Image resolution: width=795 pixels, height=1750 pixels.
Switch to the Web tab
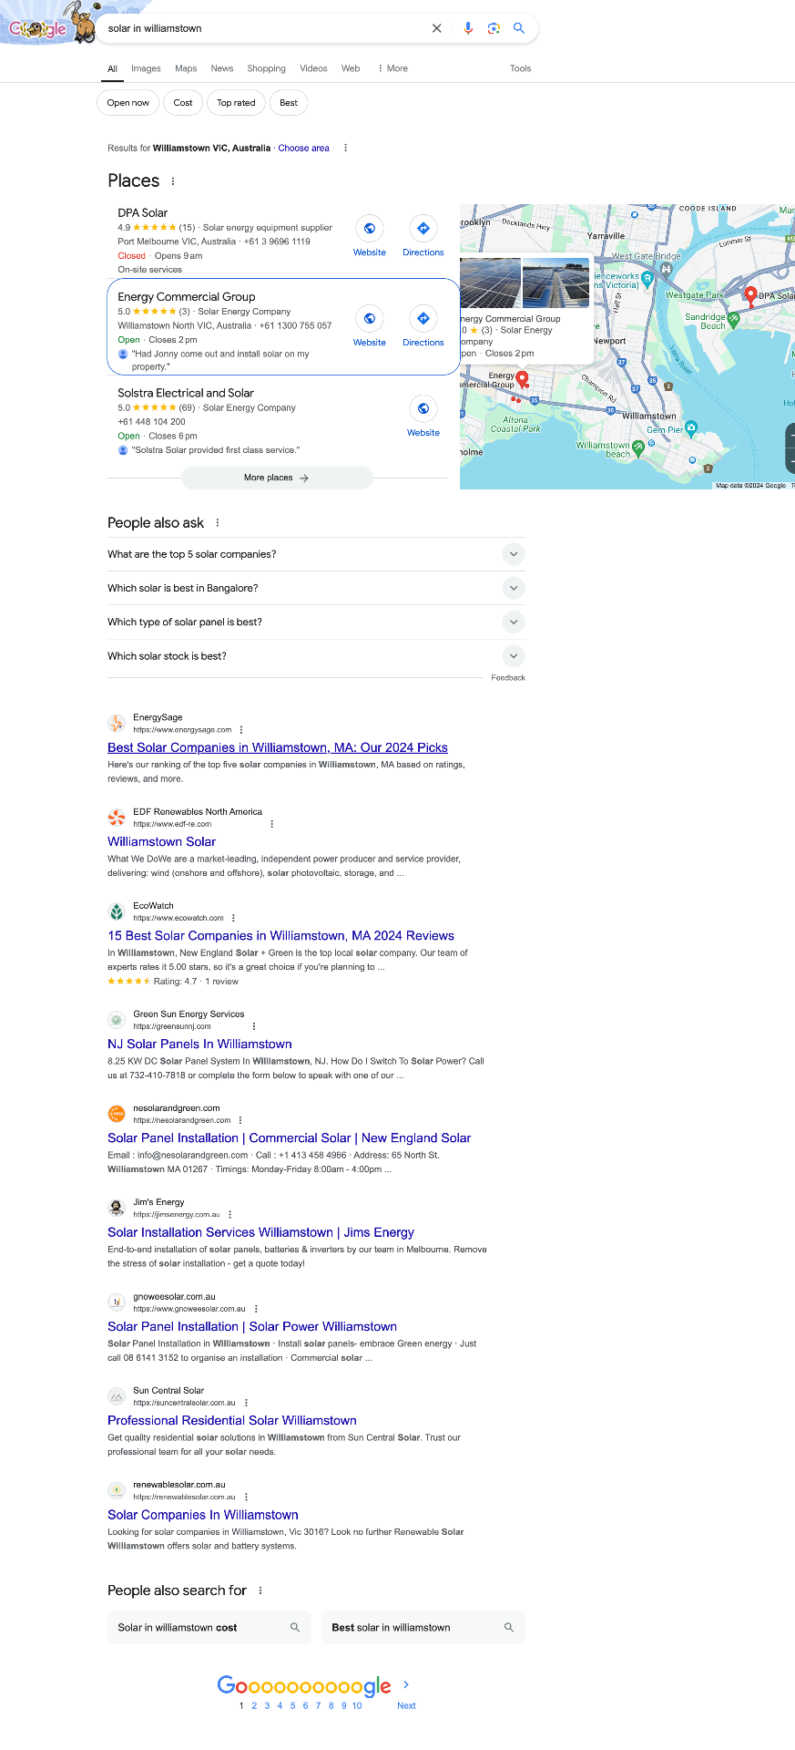pyautogui.click(x=351, y=68)
